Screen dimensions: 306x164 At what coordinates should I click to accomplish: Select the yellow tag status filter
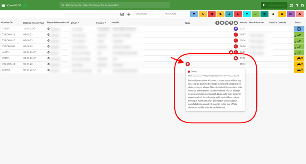coord(221,14)
